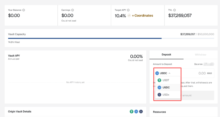Image resolution: width=220 pixels, height=117 pixels.
Task: Click the 74.5% filled text
Action: click(x=14, y=42)
